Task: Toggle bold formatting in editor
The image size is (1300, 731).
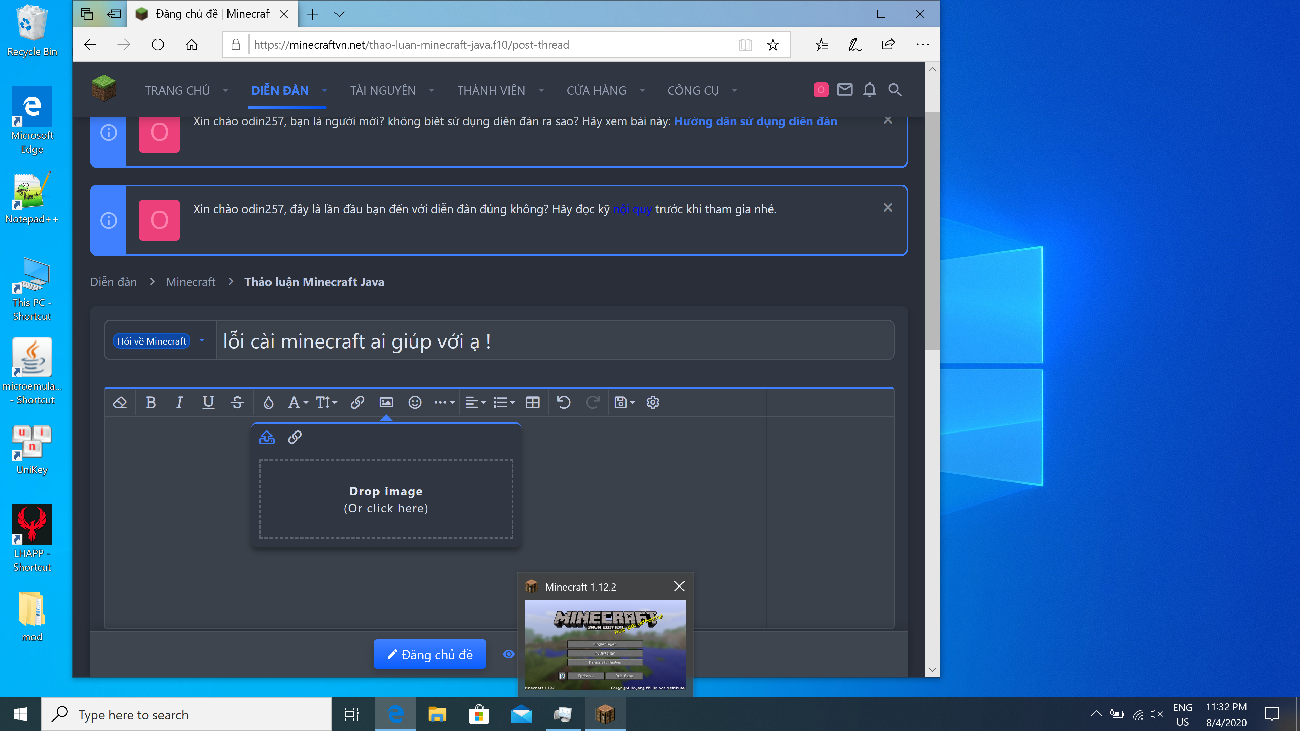Action: click(x=150, y=403)
